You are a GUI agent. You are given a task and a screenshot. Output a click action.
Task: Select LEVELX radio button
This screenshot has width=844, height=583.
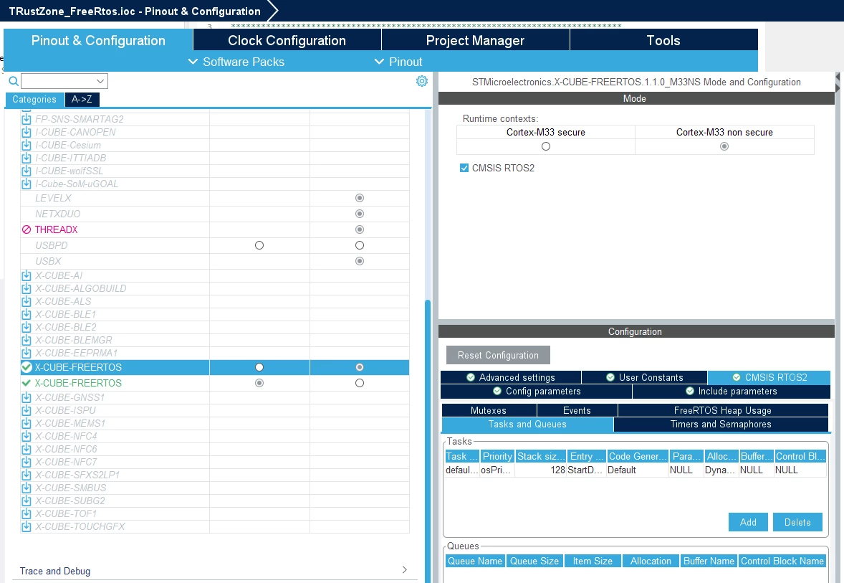(360, 199)
